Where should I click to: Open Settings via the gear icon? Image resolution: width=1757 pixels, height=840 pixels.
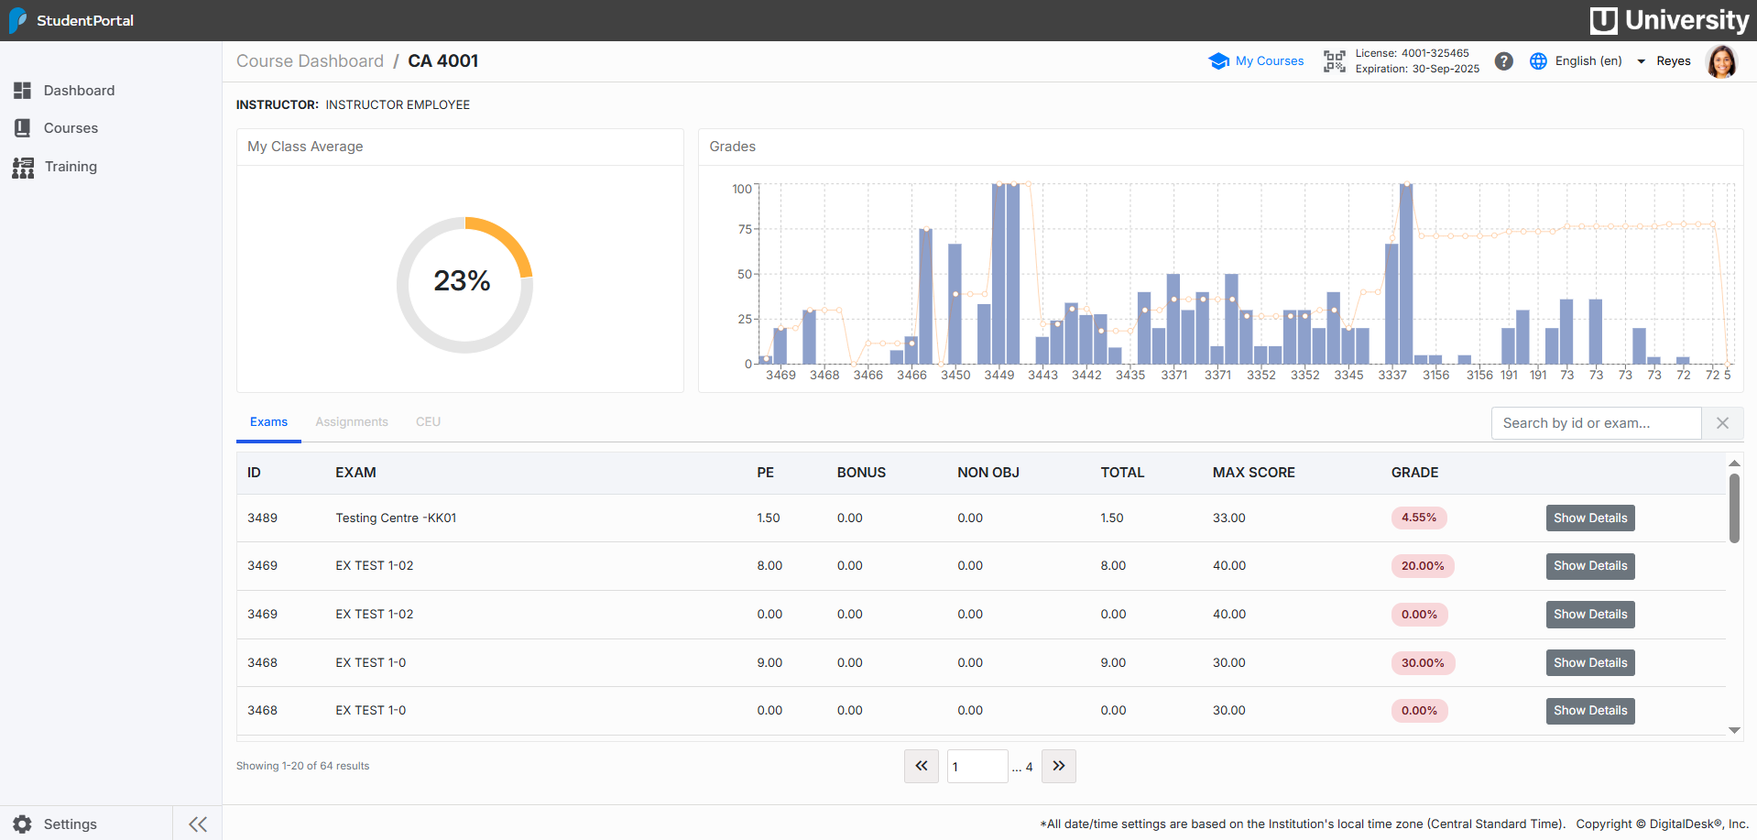click(x=23, y=824)
